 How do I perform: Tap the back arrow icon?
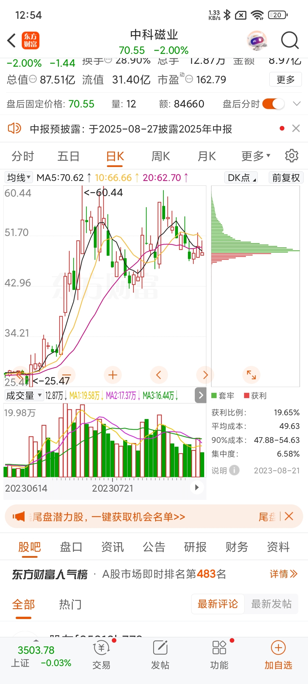pyautogui.click(x=11, y=40)
